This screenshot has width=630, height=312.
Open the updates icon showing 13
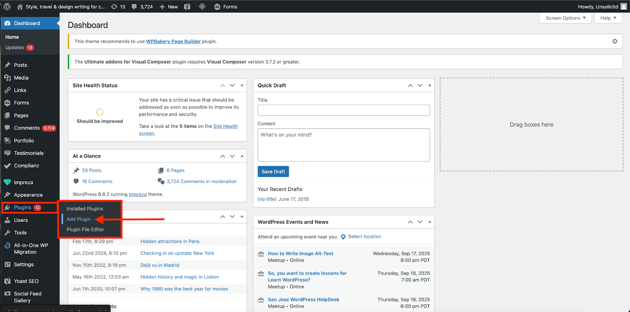[x=114, y=7]
